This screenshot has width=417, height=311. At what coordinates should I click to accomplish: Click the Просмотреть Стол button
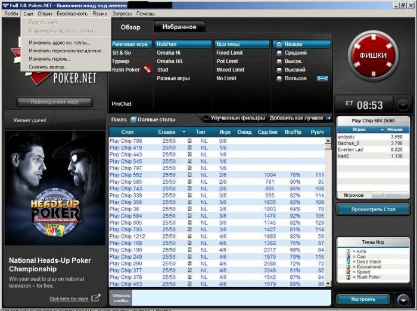click(373, 209)
